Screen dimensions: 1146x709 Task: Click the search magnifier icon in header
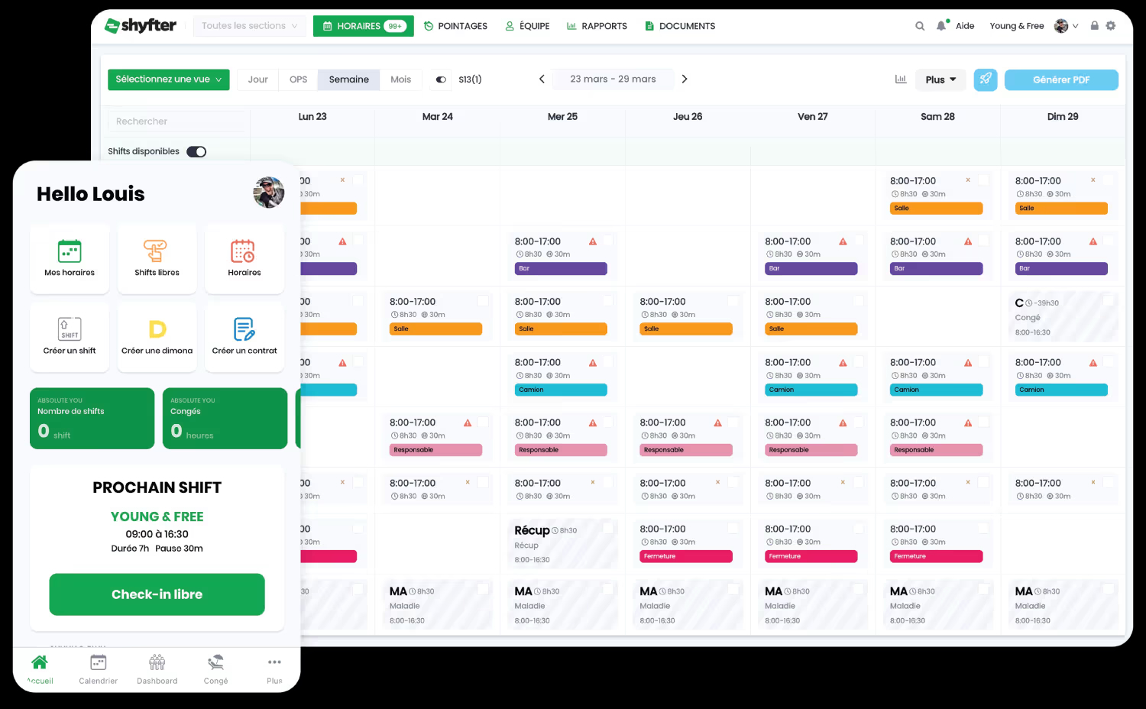pos(920,26)
